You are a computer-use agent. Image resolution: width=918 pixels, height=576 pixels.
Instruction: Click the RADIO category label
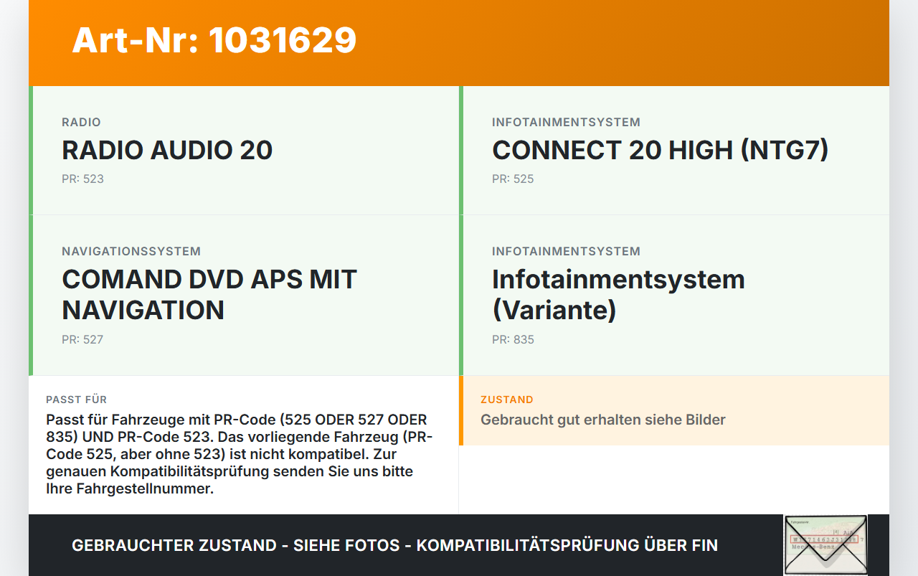click(81, 123)
